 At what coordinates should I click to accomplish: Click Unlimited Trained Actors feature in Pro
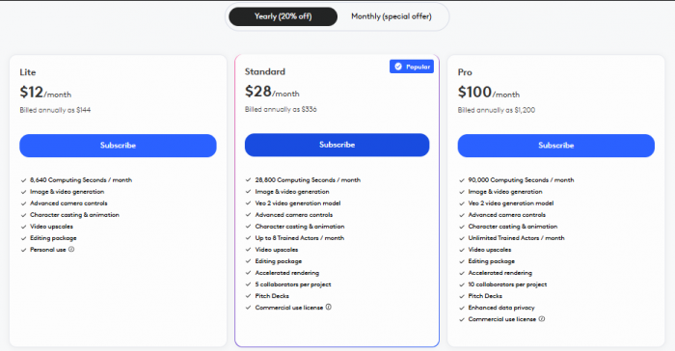tap(516, 238)
